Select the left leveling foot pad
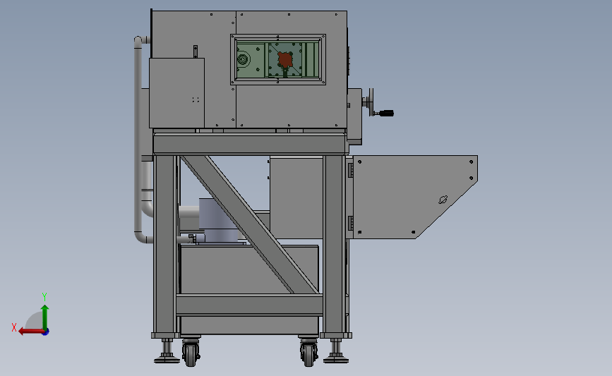The image size is (612, 376). tap(167, 359)
